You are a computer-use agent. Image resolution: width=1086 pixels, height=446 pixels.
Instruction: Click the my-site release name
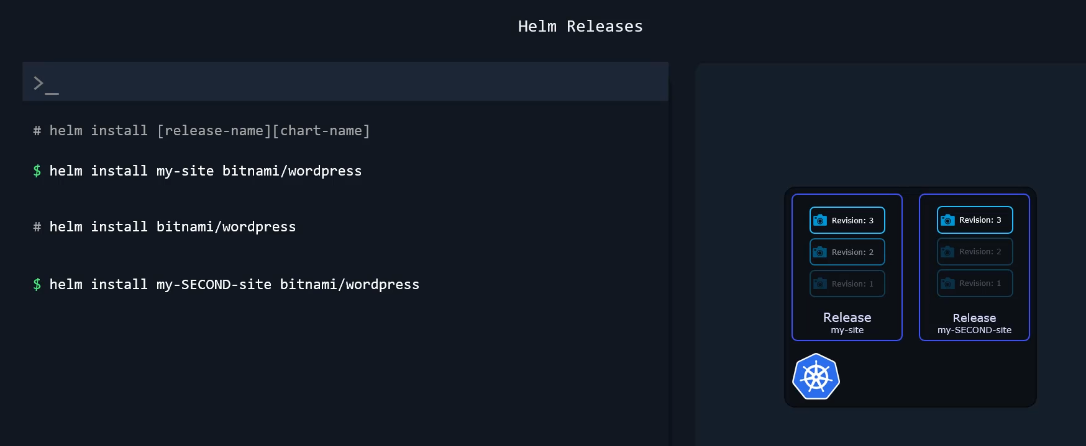tap(847, 330)
